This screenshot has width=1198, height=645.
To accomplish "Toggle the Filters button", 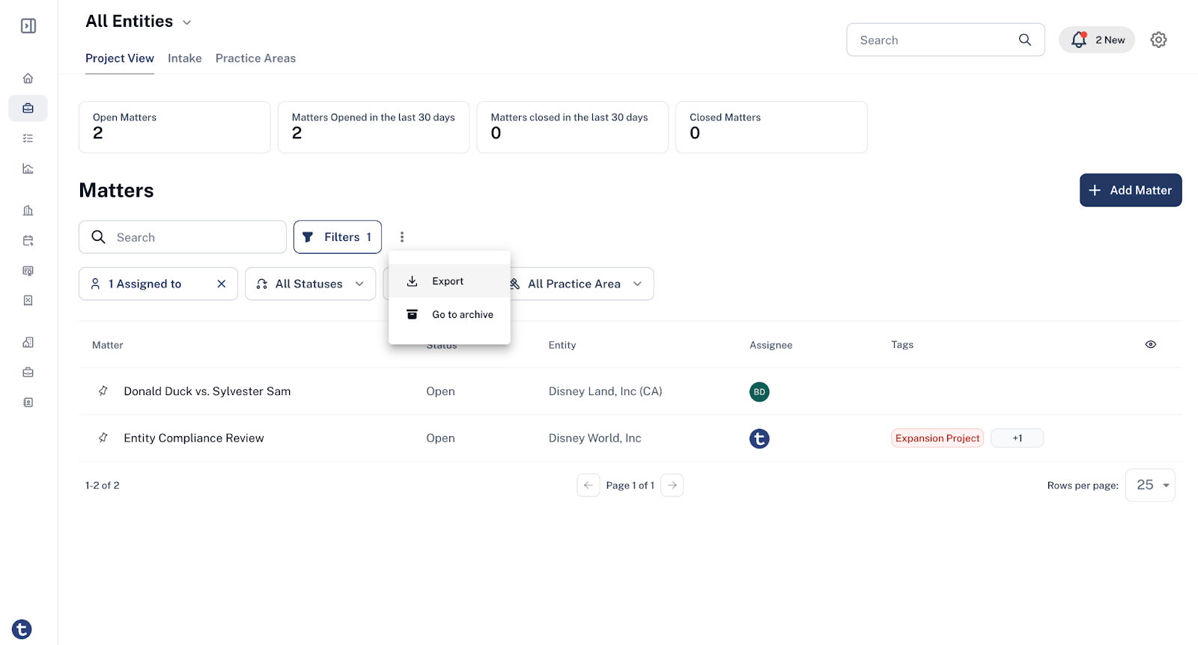I will (x=338, y=237).
